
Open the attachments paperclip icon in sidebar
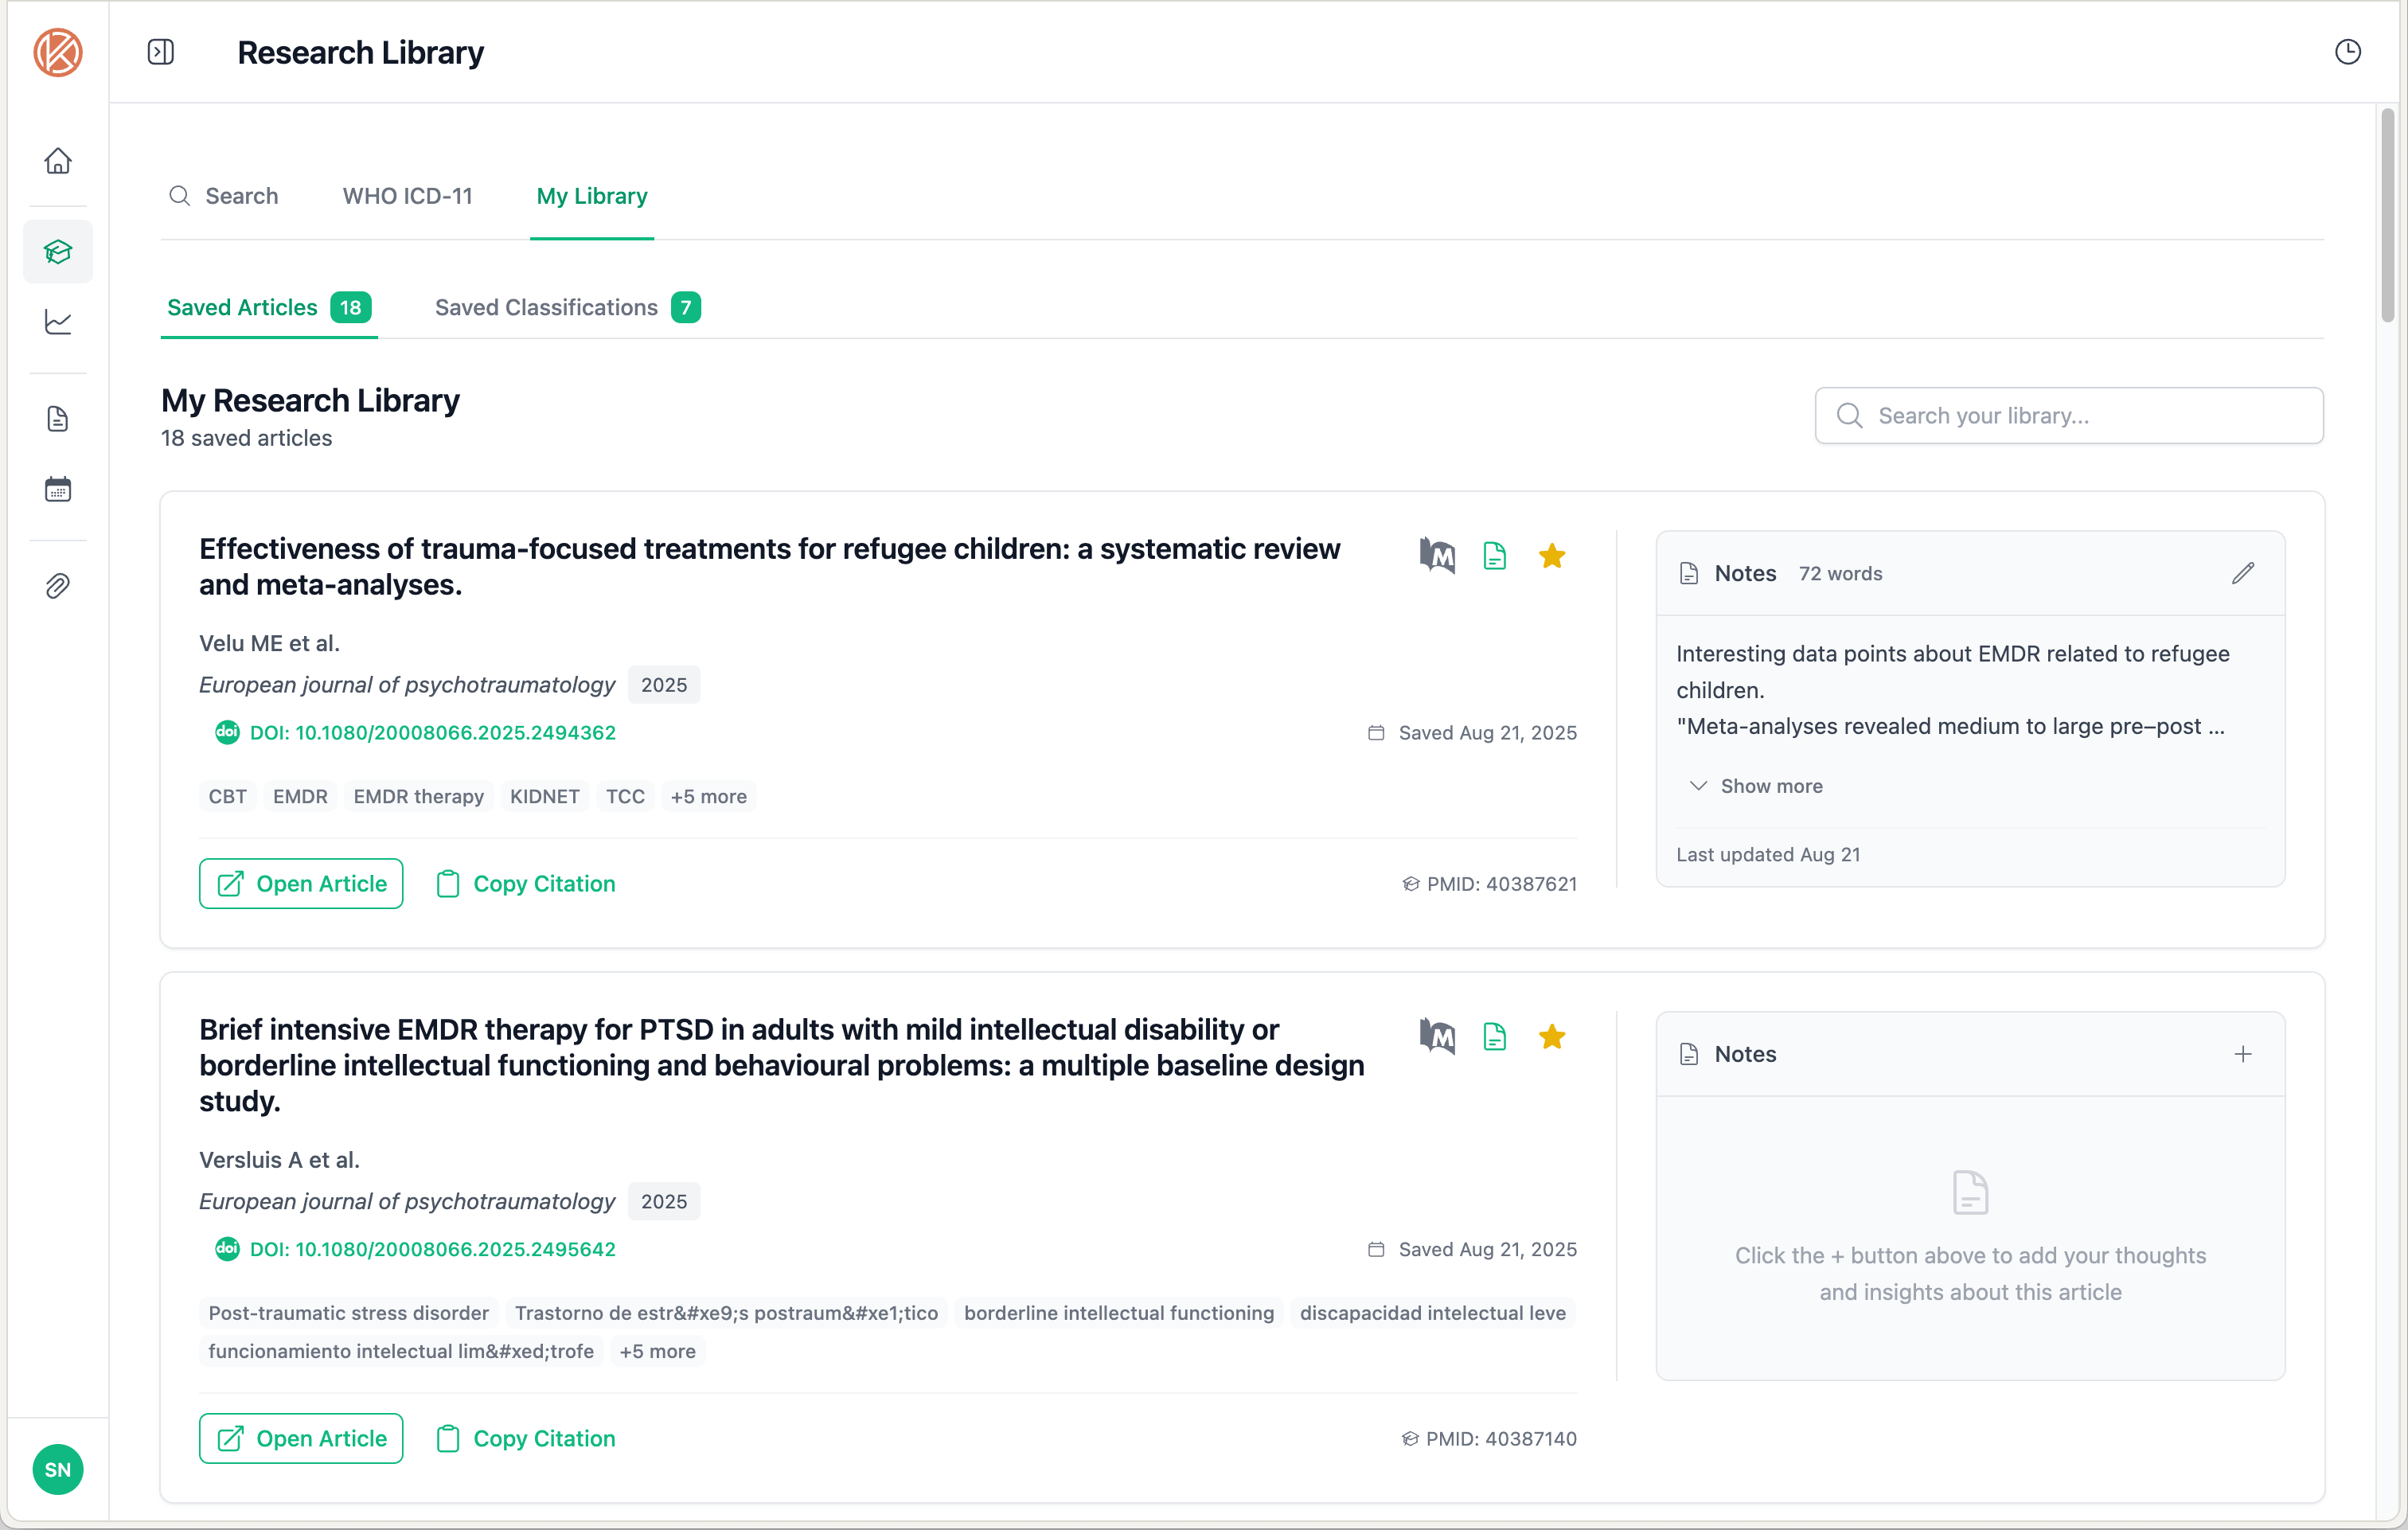[58, 585]
